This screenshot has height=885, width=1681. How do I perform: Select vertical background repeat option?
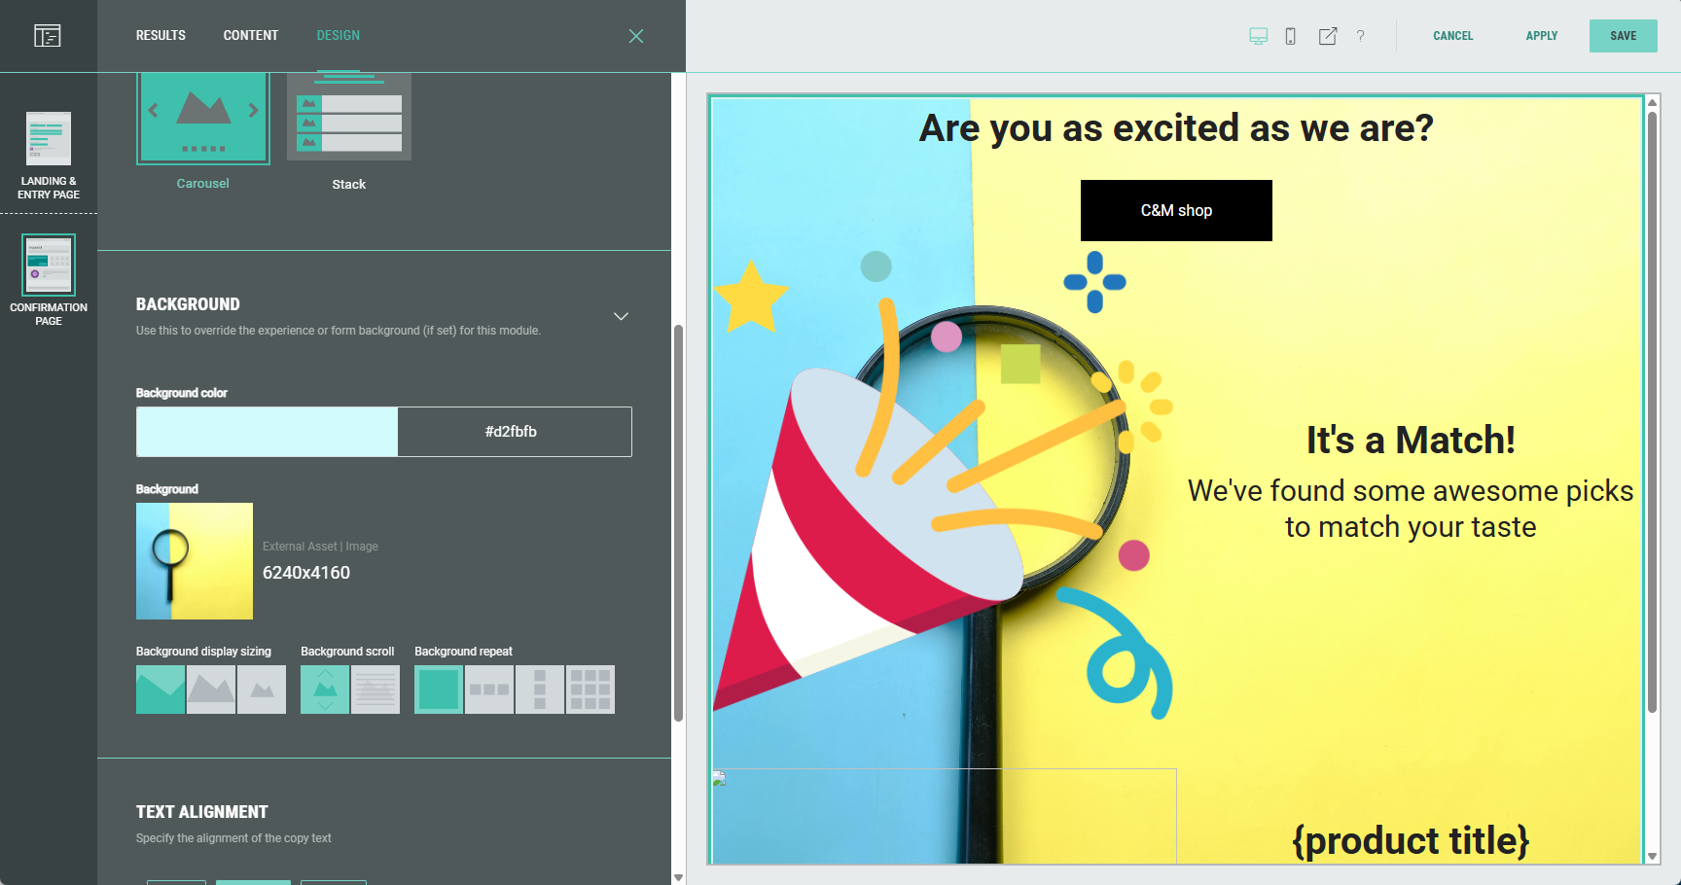[x=540, y=690]
